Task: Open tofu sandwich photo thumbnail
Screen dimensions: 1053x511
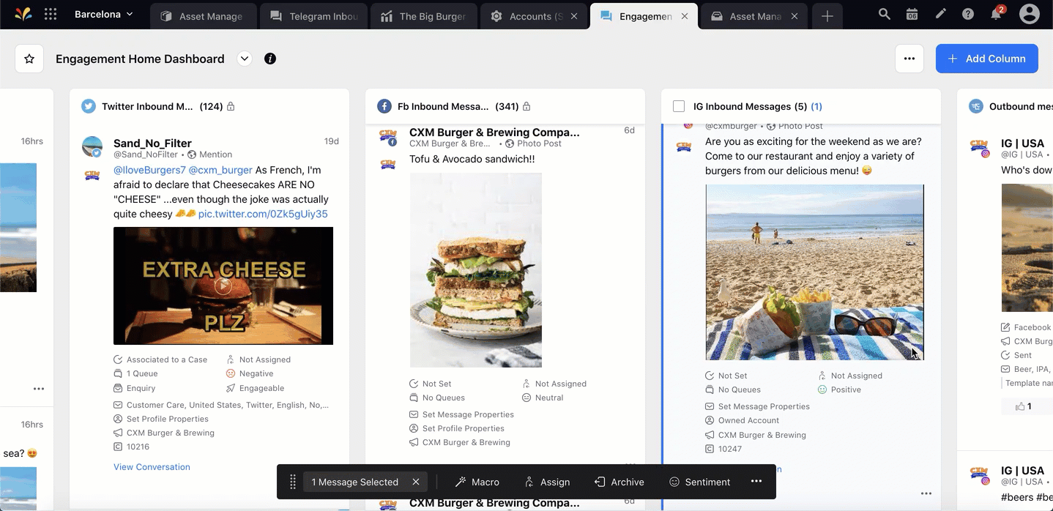Action: 476,270
